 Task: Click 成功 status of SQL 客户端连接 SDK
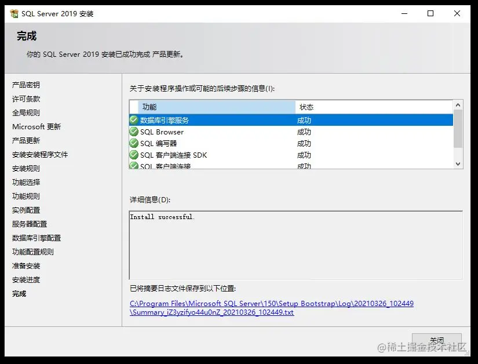coord(304,155)
